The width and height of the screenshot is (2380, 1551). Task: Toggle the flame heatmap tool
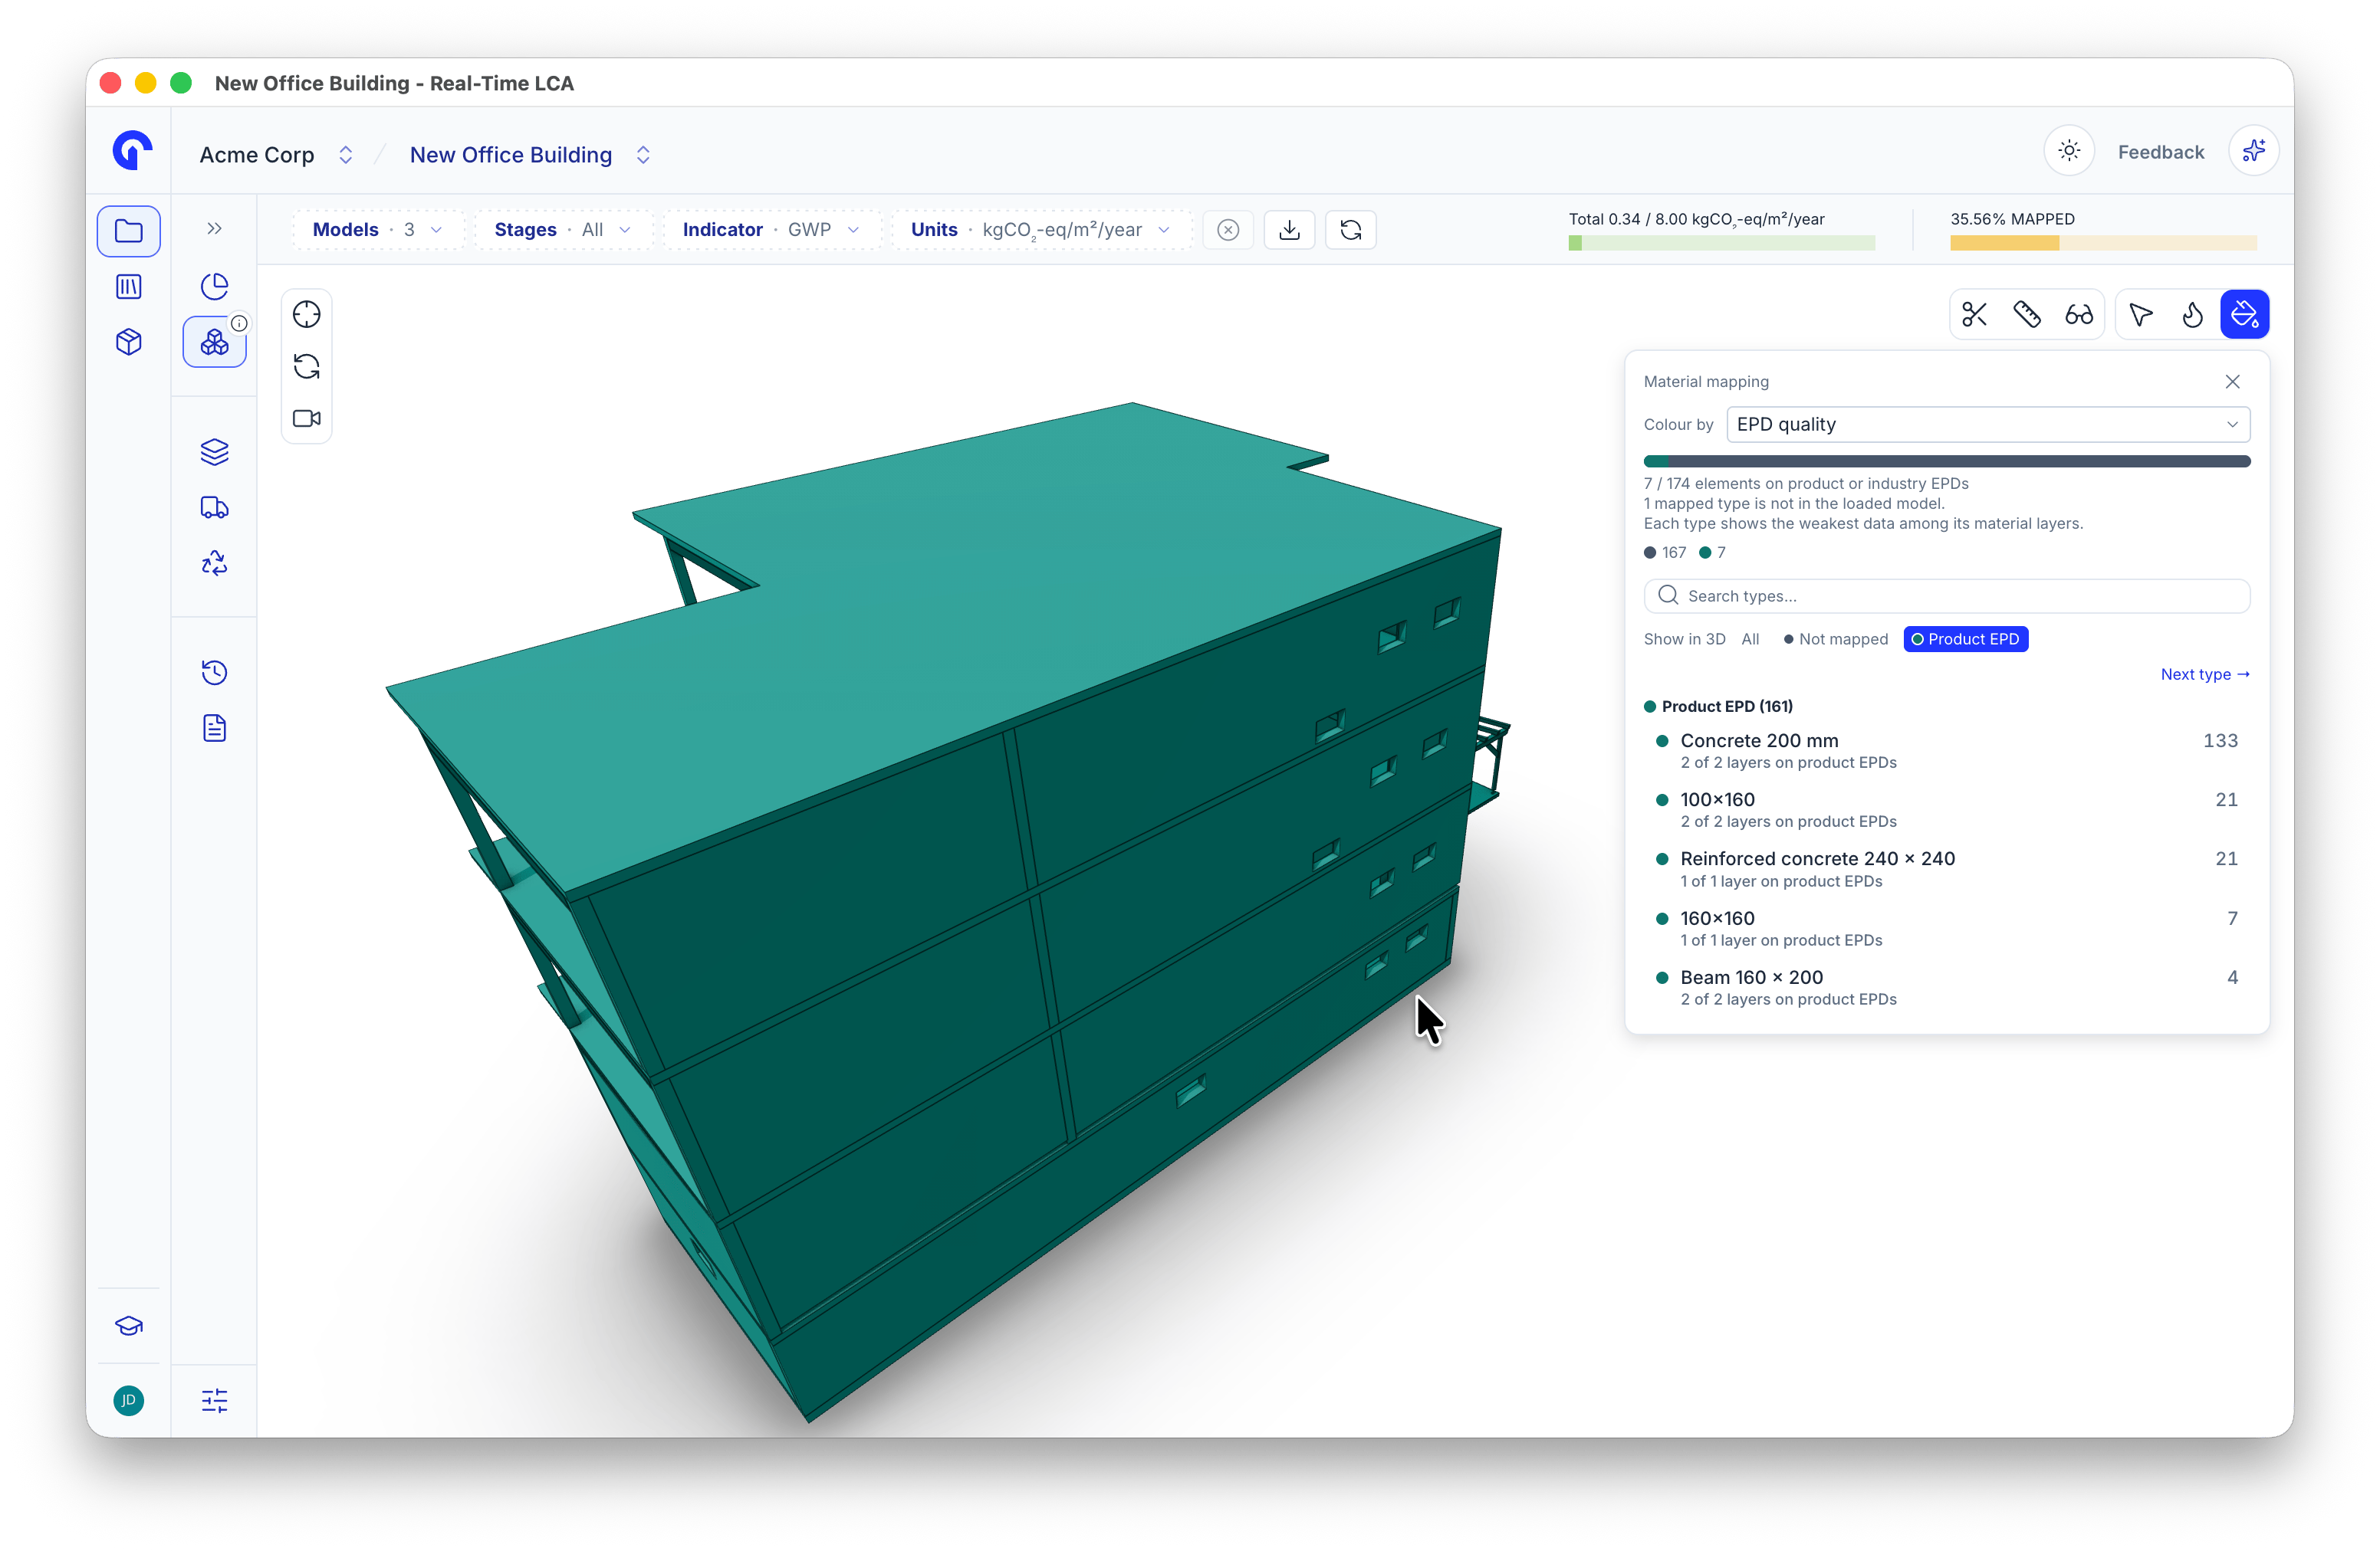(x=2192, y=315)
